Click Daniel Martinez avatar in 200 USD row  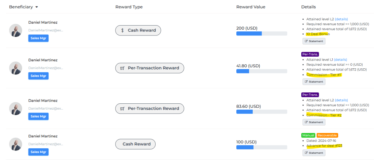(x=16, y=30)
